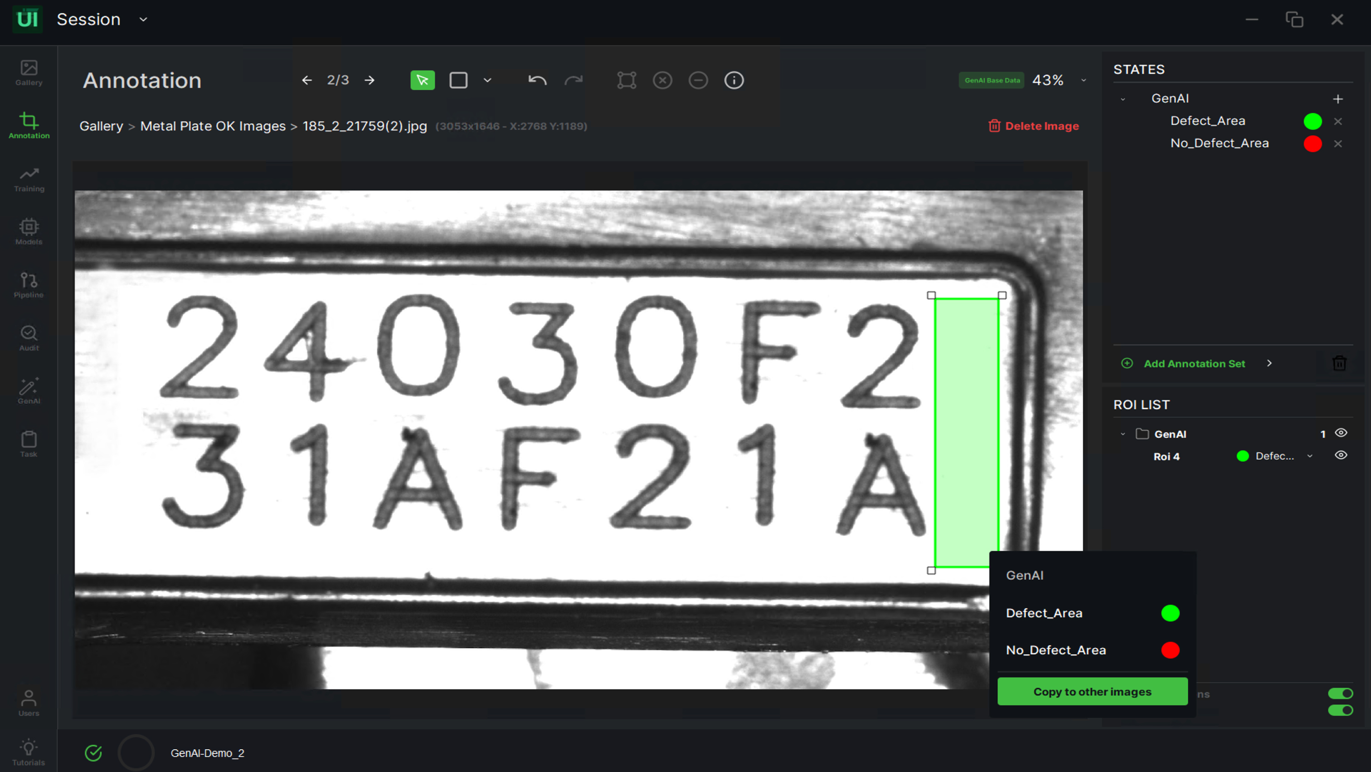Click Copy to other images button
Screen dimensions: 1371x772
pyautogui.click(x=1092, y=691)
